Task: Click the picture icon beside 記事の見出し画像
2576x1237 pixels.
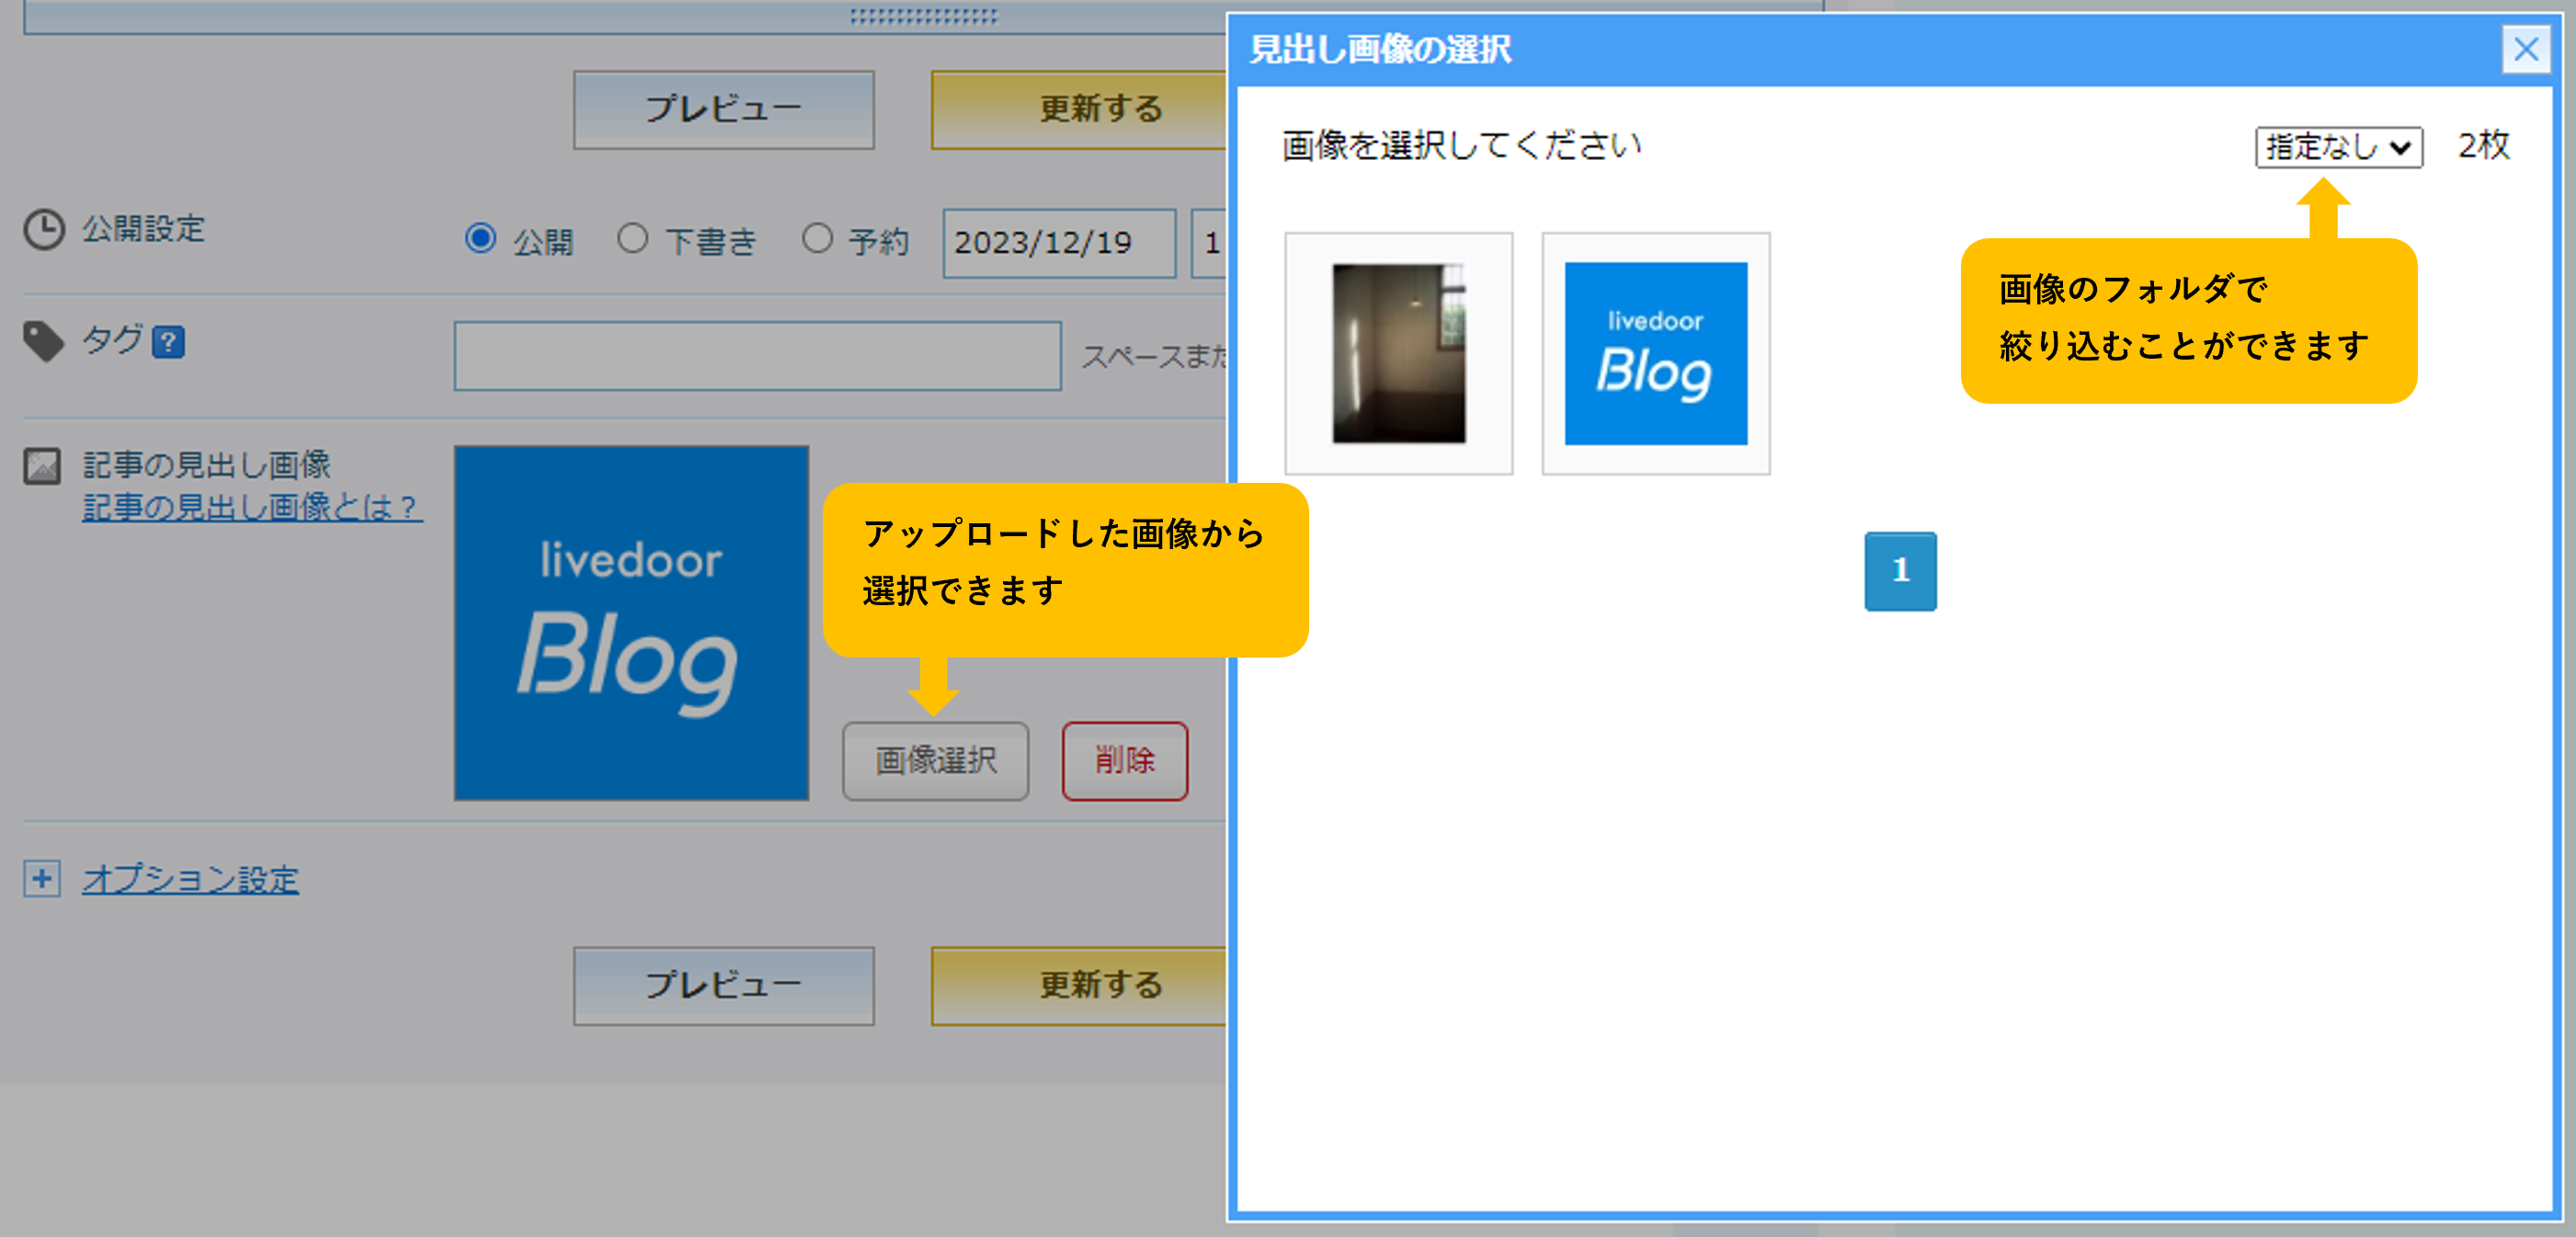Action: pos(42,466)
